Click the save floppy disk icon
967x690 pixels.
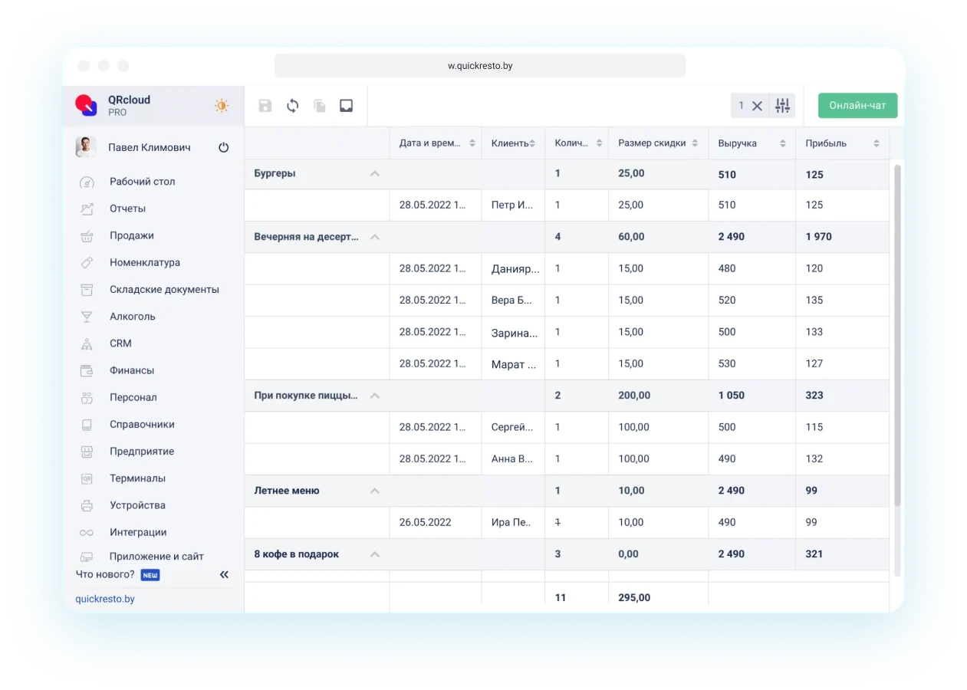[x=265, y=106]
